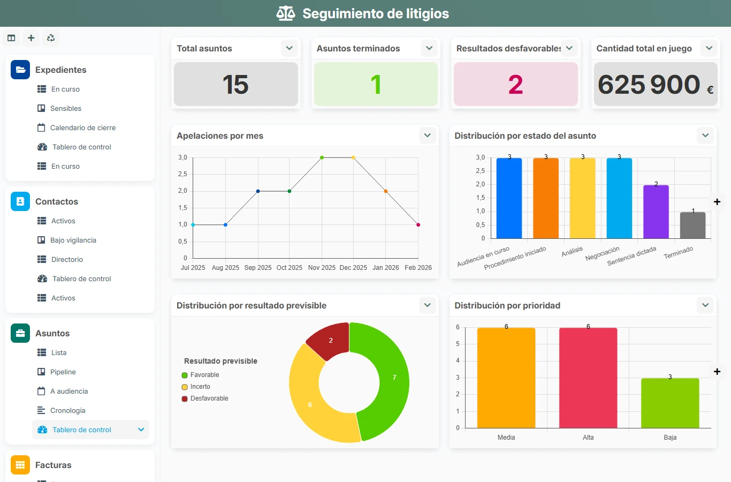The height and width of the screenshot is (482, 731).
Task: Select the Contactos section heading
Action: [57, 201]
